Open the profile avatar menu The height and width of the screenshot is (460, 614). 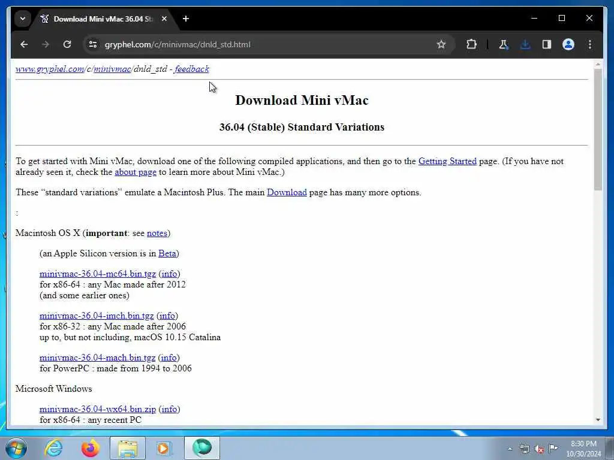568,44
